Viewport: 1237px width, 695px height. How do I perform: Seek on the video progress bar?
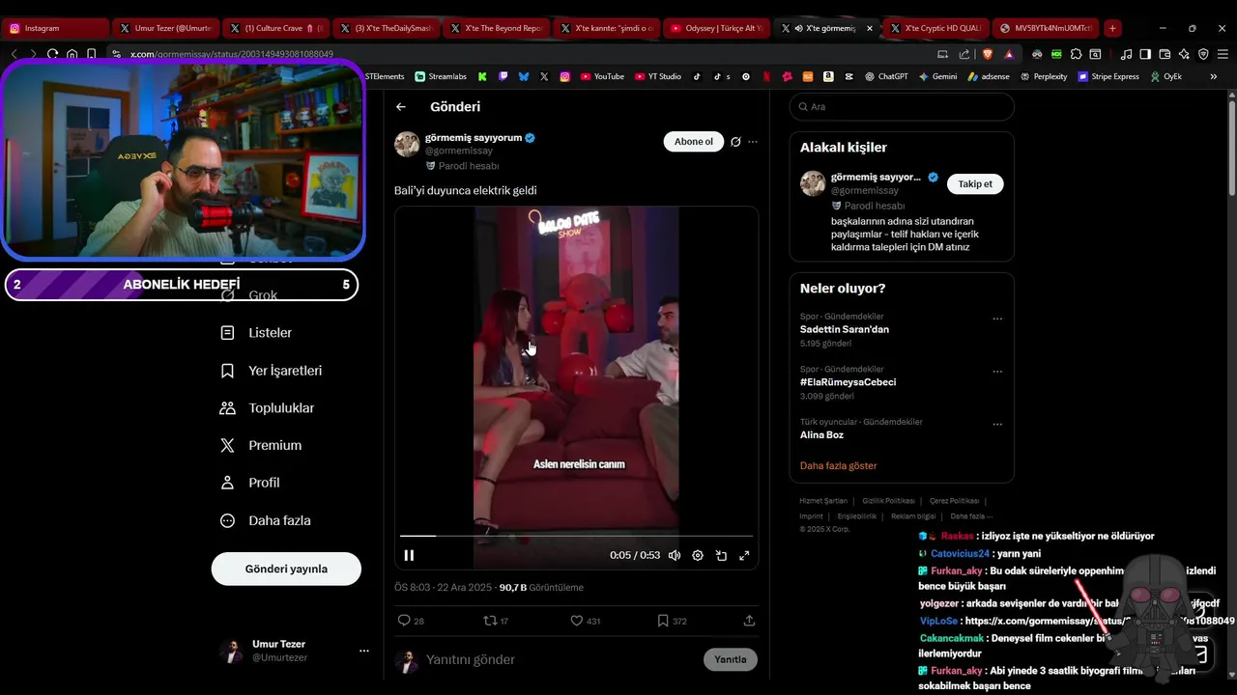click(576, 536)
